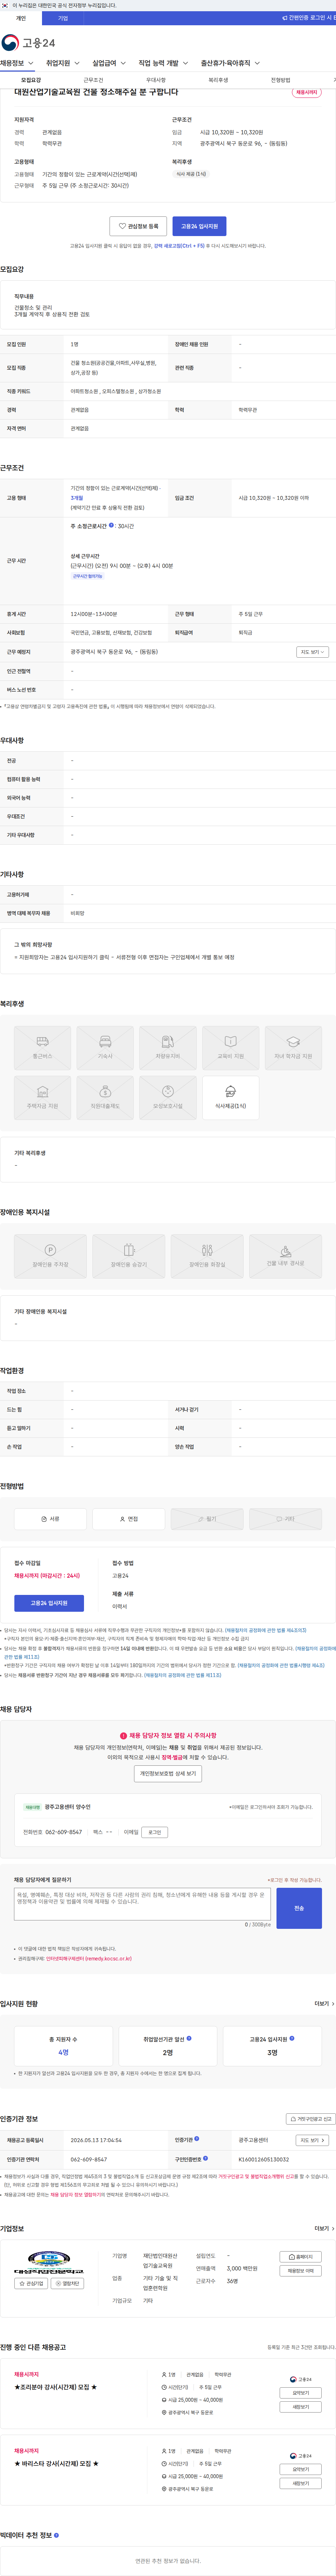Click the 고용24 입사지원 info icon

(x=292, y=2038)
